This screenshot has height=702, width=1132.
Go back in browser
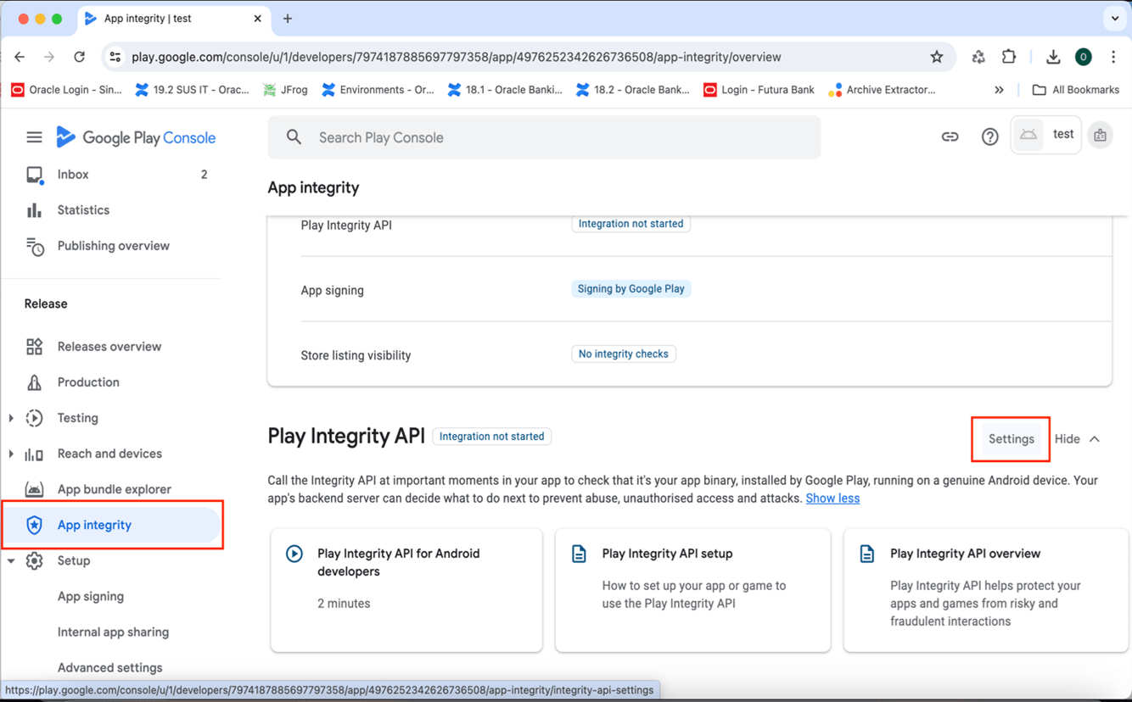pos(20,57)
